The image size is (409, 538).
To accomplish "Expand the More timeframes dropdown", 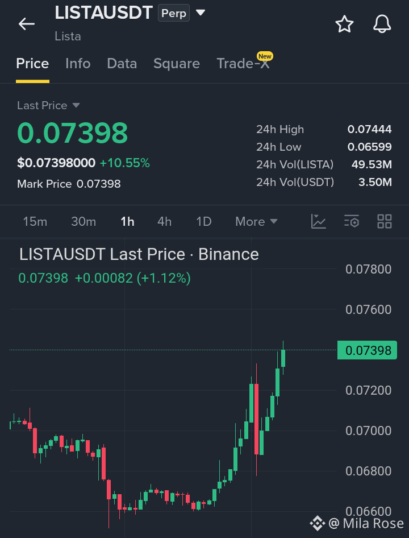I will click(256, 222).
